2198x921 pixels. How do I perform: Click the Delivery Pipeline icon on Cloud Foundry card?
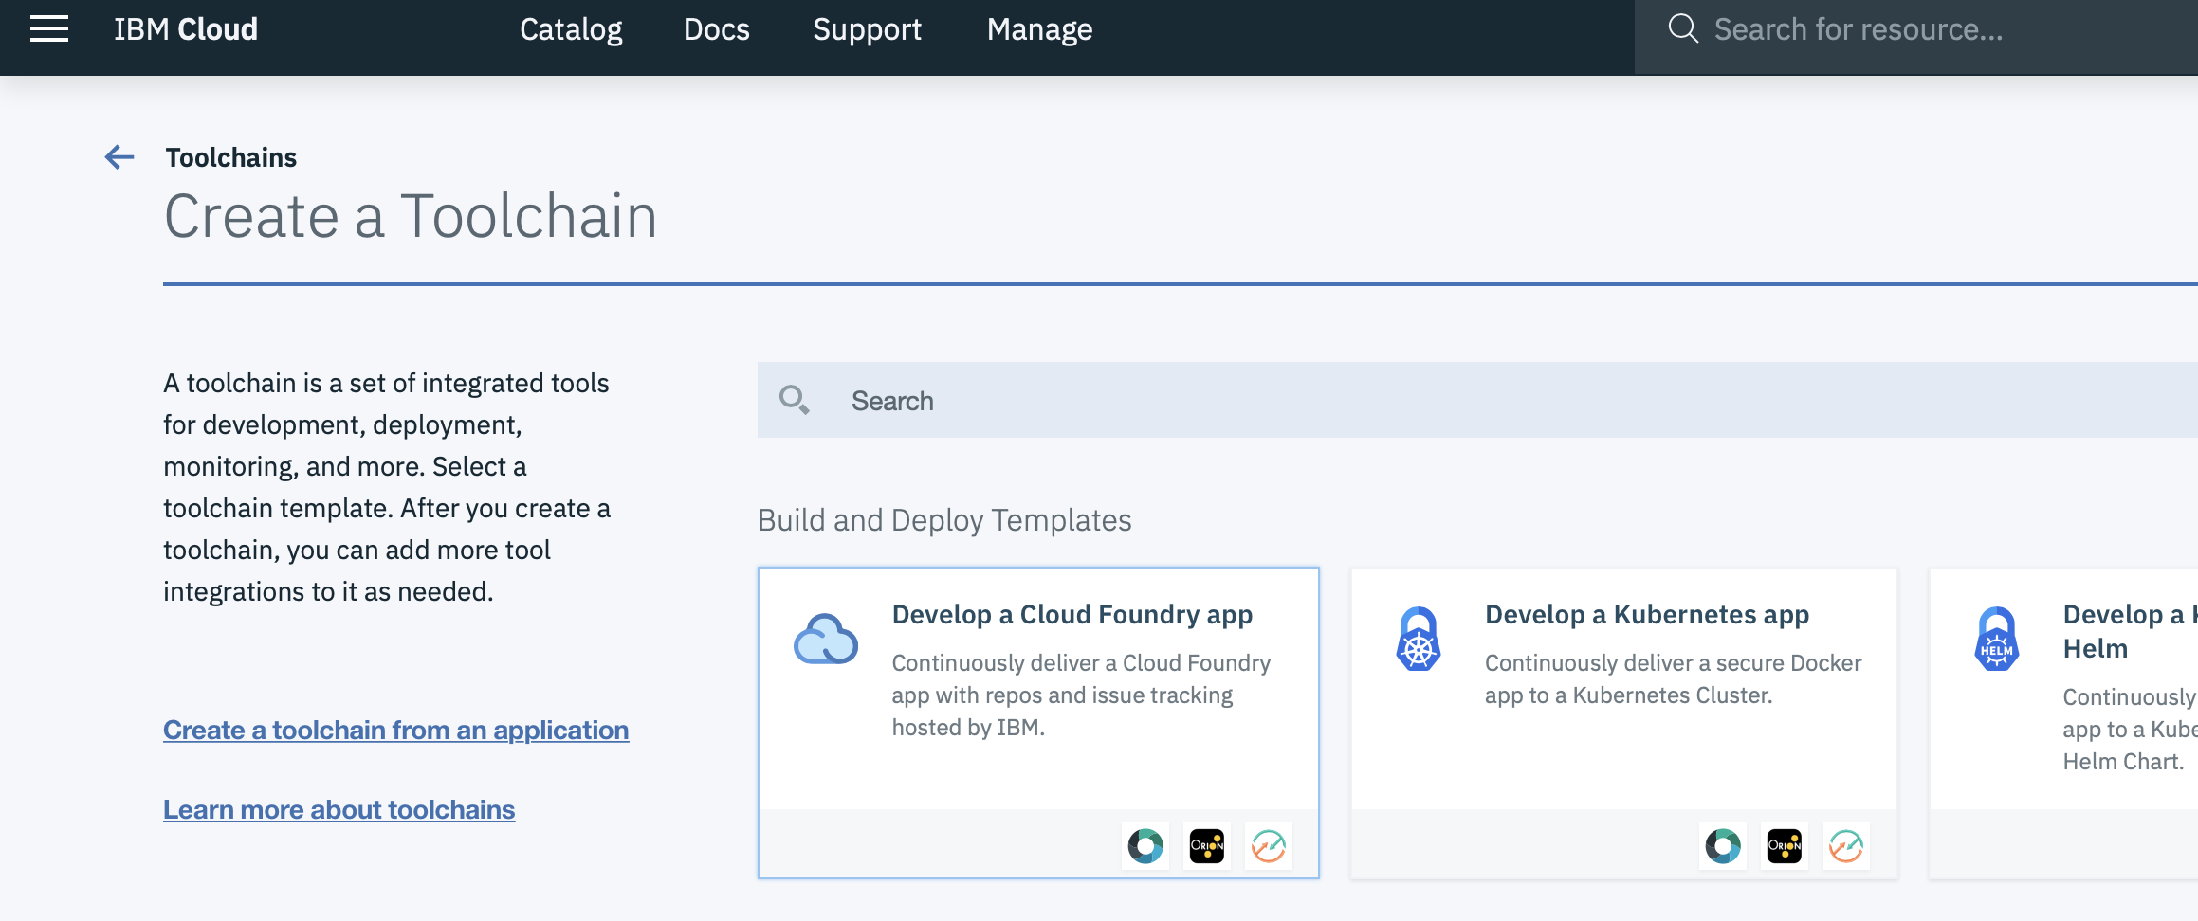click(x=1269, y=846)
